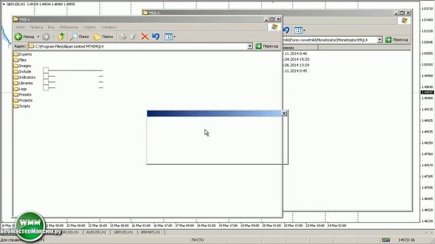Image resolution: width=435 pixels, height=244 pixels.
Task: Open the Правка menu
Action: [36, 27]
